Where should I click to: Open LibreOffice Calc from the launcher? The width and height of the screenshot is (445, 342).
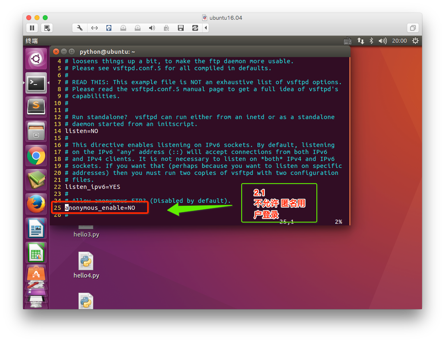(36, 252)
